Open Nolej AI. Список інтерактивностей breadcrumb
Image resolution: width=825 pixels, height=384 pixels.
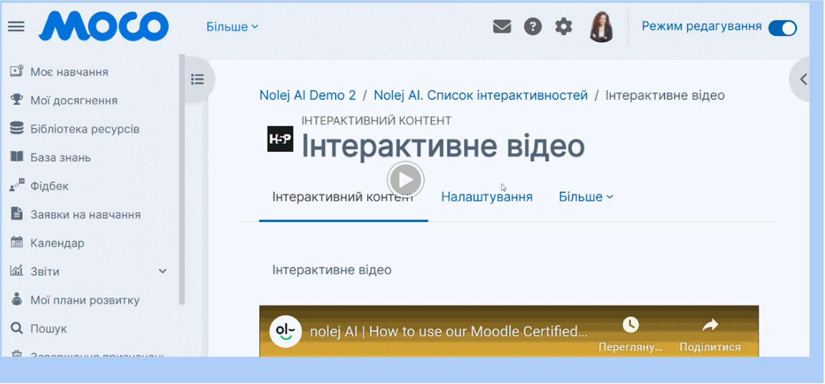[x=480, y=95]
